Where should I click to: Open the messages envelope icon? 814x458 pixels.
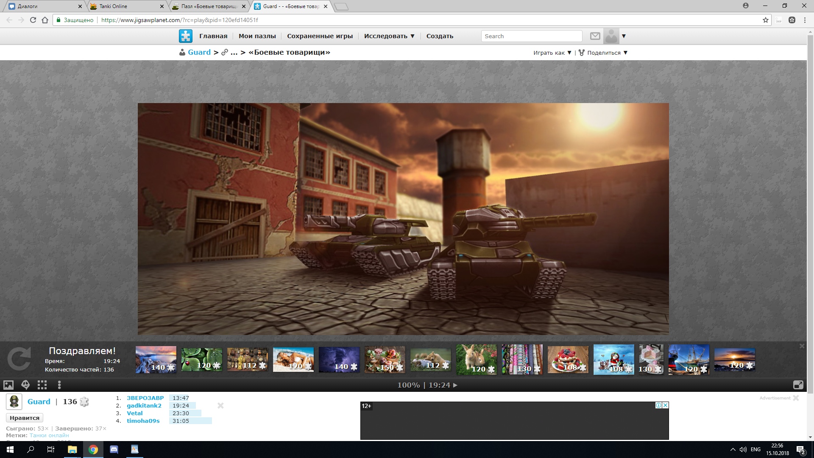click(595, 36)
